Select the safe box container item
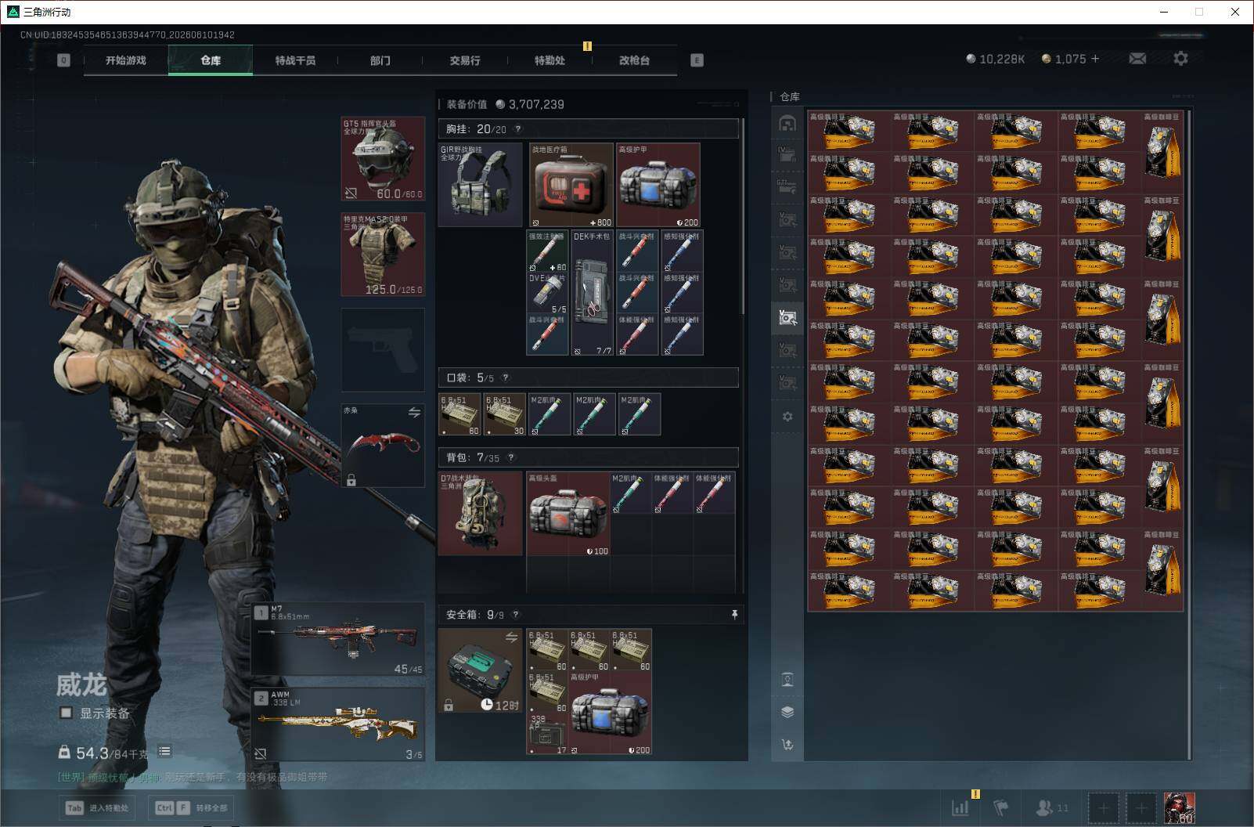Image resolution: width=1254 pixels, height=827 pixels. click(x=481, y=671)
